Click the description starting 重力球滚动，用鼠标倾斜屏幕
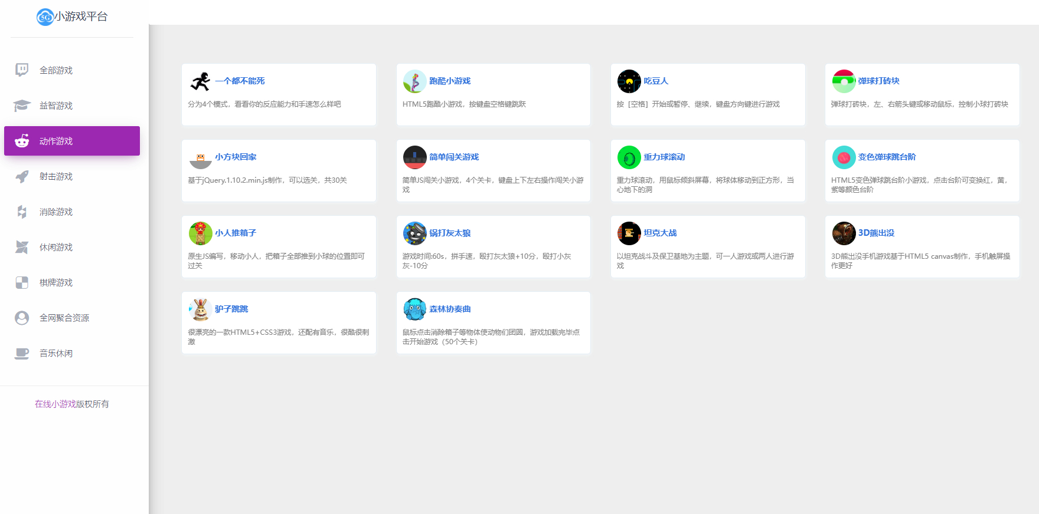This screenshot has width=1039, height=514. [x=705, y=185]
